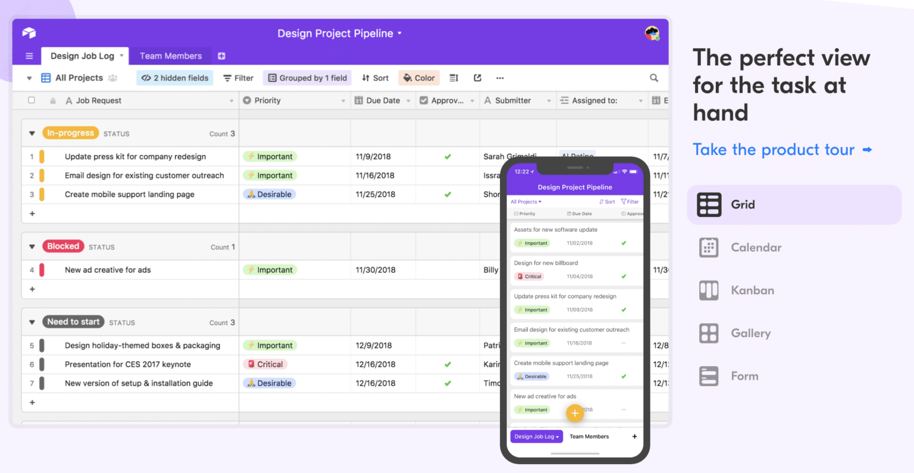This screenshot has width=914, height=473.
Task: Select the Calendar view icon in the sidebar
Action: [709, 247]
